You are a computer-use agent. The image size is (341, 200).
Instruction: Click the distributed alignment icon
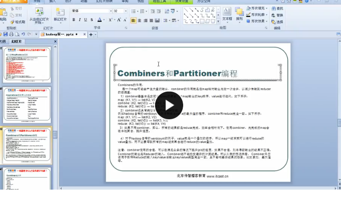pos(157,21)
